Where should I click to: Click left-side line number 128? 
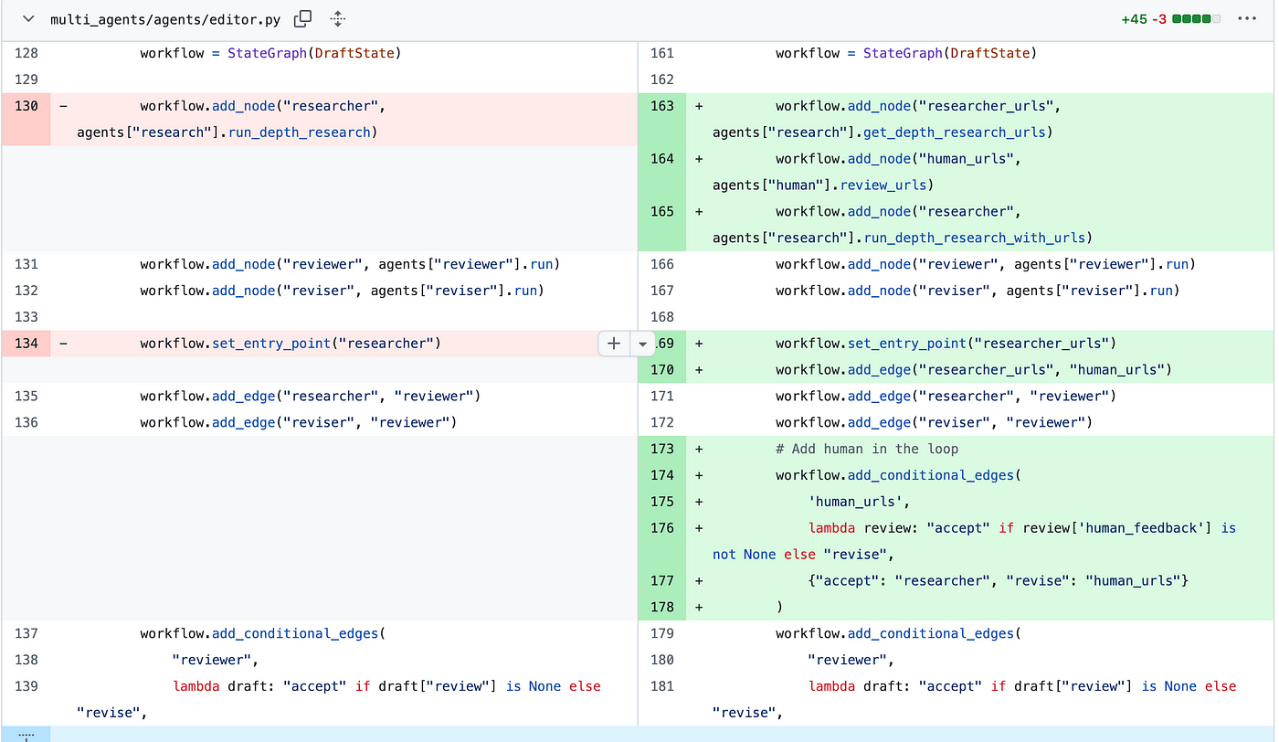coord(26,53)
